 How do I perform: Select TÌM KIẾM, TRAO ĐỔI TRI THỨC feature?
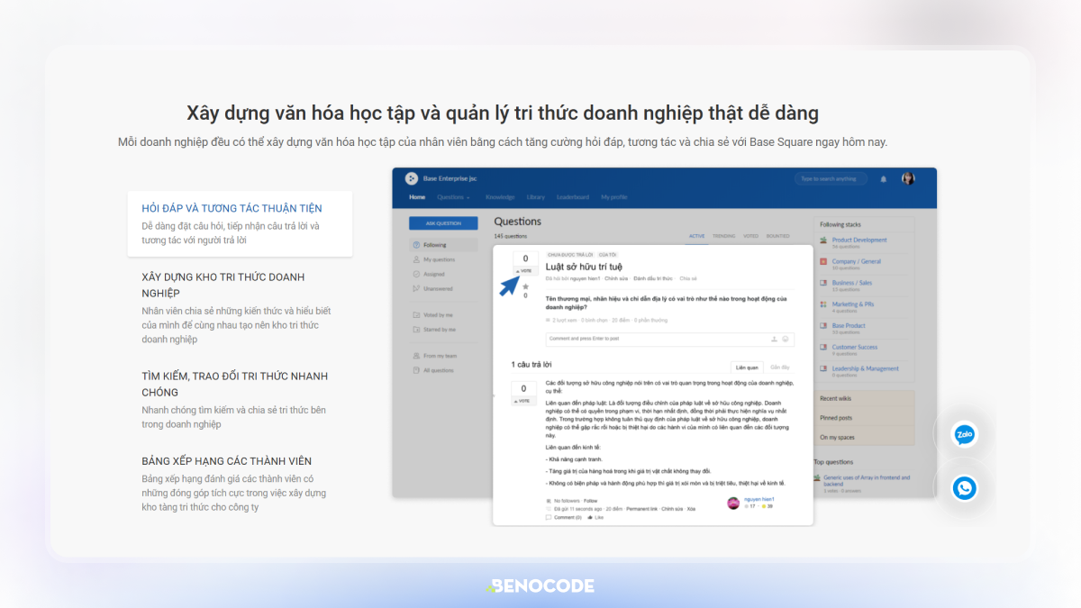[x=240, y=400]
